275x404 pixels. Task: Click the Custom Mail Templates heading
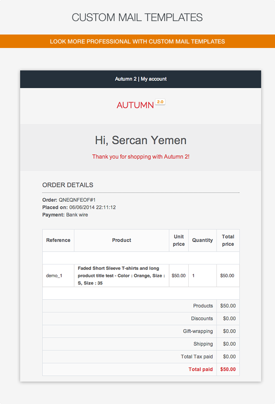click(137, 17)
